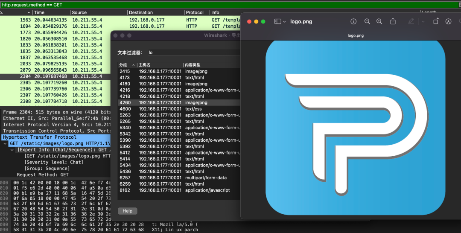461x233 pixels.
Task: Open the highlight color dropdown arrow
Action: click(x=423, y=22)
